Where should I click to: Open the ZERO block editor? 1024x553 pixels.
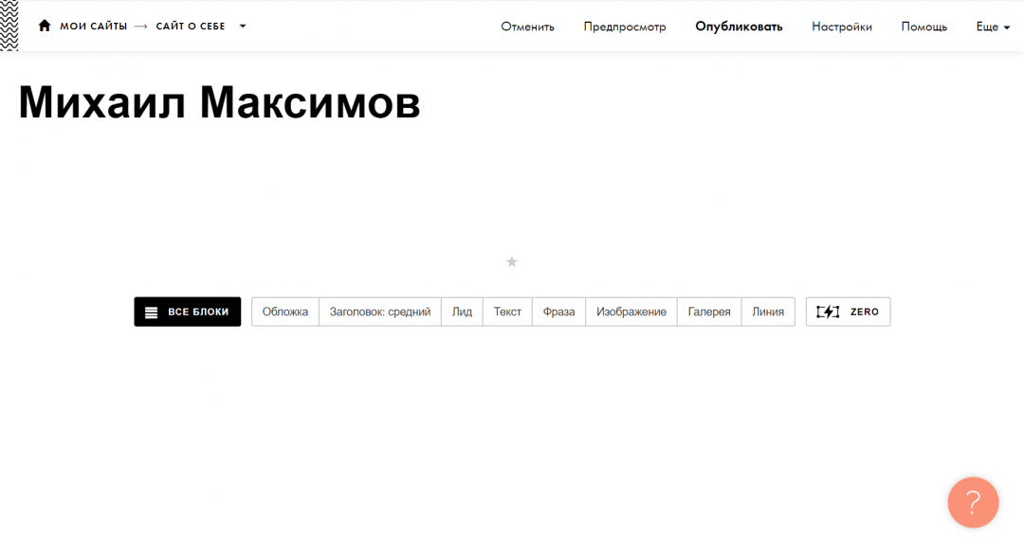point(848,312)
